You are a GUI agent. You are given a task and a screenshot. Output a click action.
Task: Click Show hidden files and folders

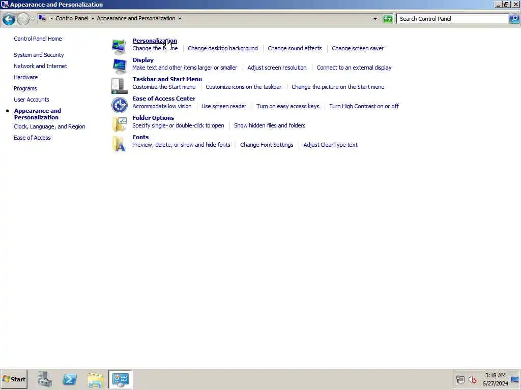pos(270,125)
